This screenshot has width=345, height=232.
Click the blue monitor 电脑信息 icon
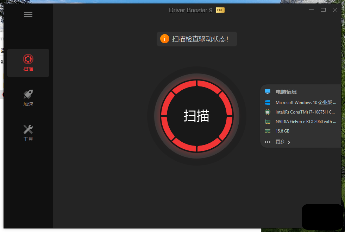point(267,92)
